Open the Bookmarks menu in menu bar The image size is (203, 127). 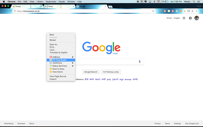[51, 2]
